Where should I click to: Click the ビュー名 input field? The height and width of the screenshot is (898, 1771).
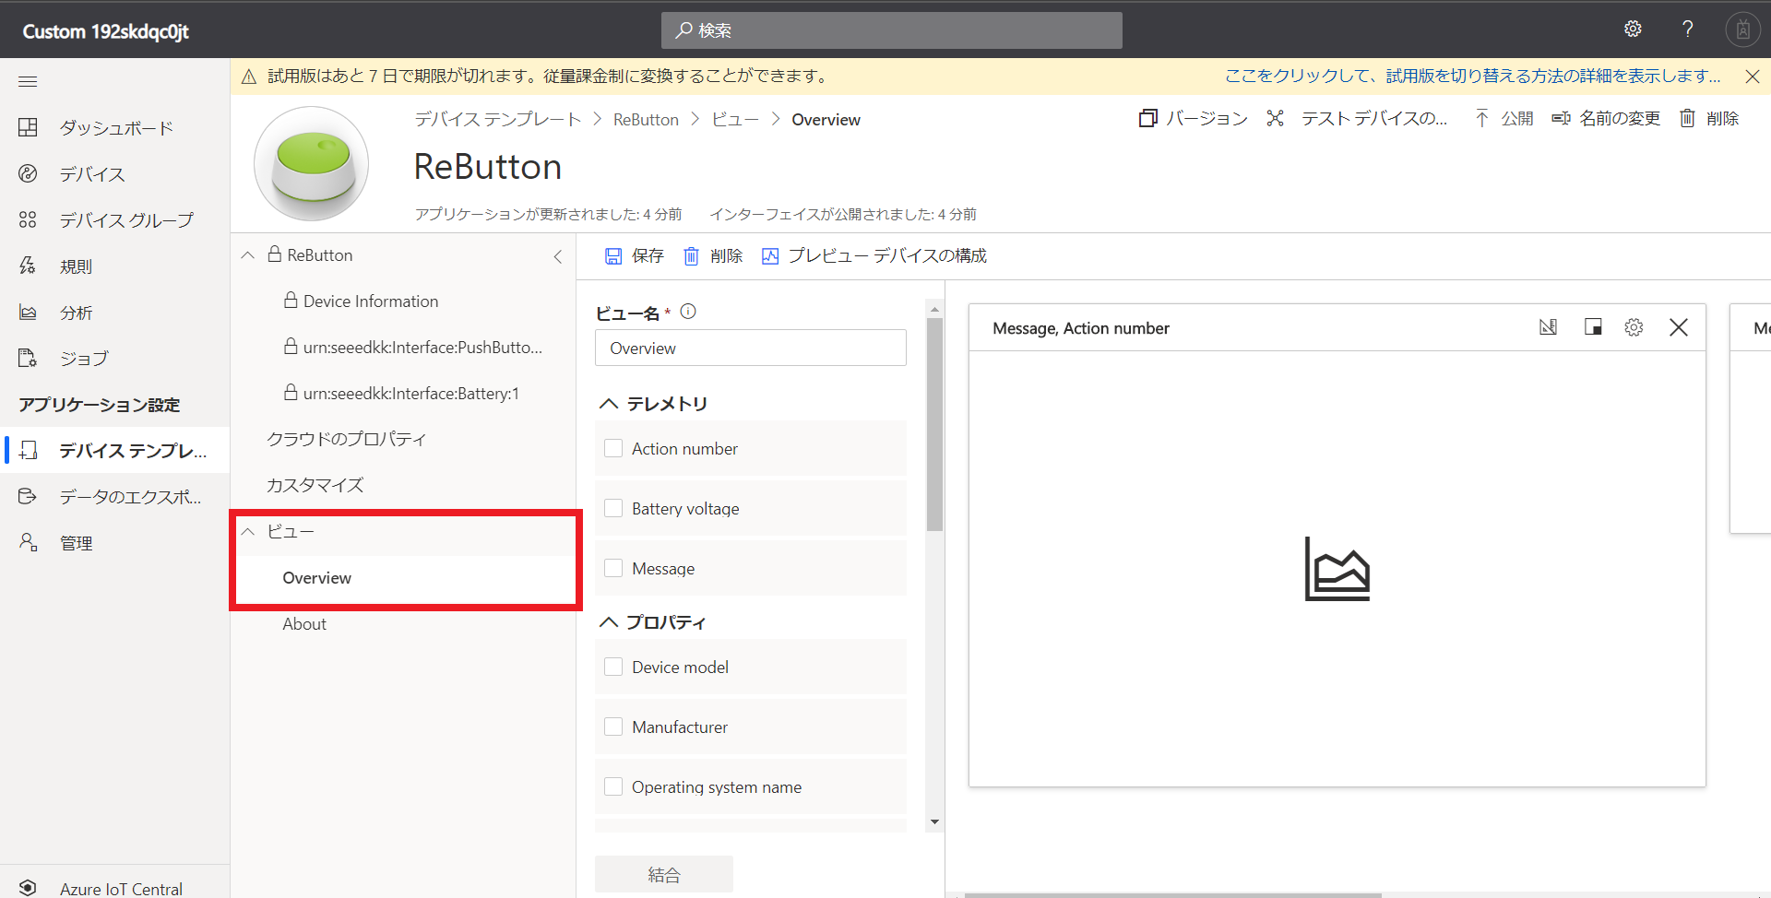click(751, 349)
